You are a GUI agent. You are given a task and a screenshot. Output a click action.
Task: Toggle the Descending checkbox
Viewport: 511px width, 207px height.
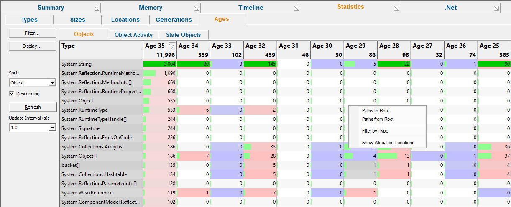tap(12, 94)
